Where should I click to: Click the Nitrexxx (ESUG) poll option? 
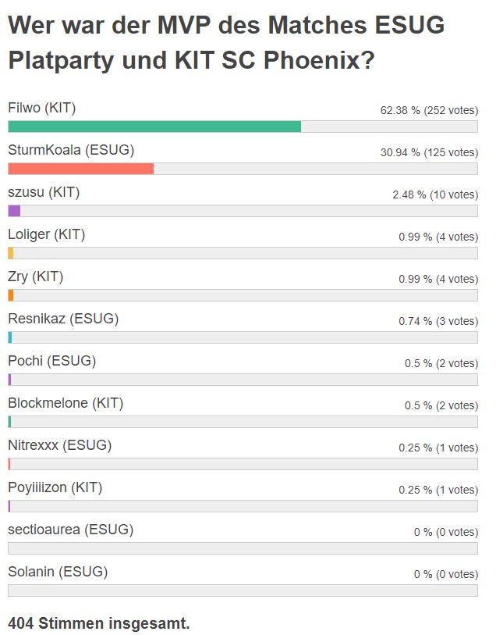click(60, 445)
